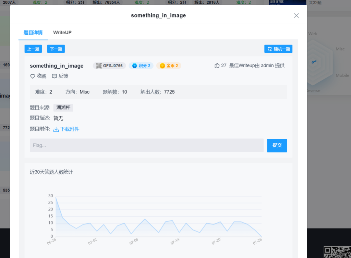Click the 06-26 peak point on chart
The image size is (351, 258).
[x=56, y=197]
